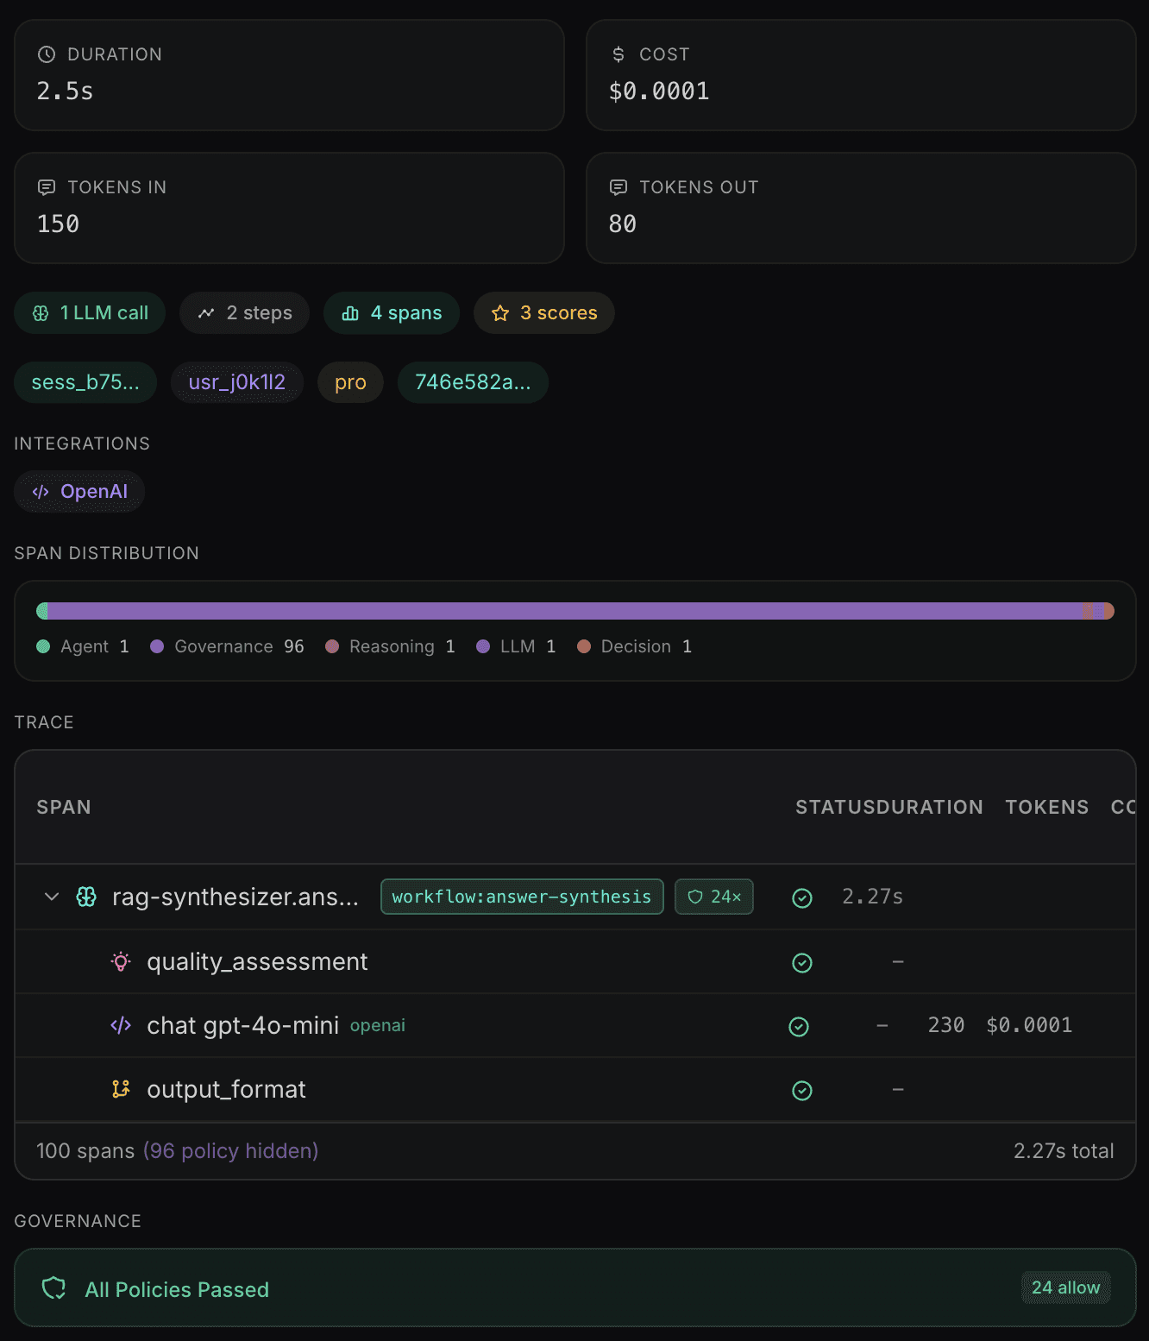Click the Reasoning legend dot
Viewport: 1149px width, 1341px height.
coord(332,646)
